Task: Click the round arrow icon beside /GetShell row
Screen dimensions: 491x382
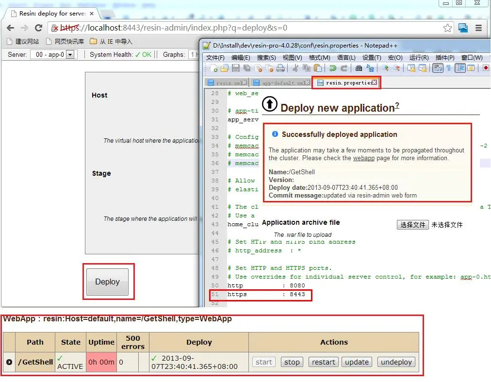Action: [9, 362]
